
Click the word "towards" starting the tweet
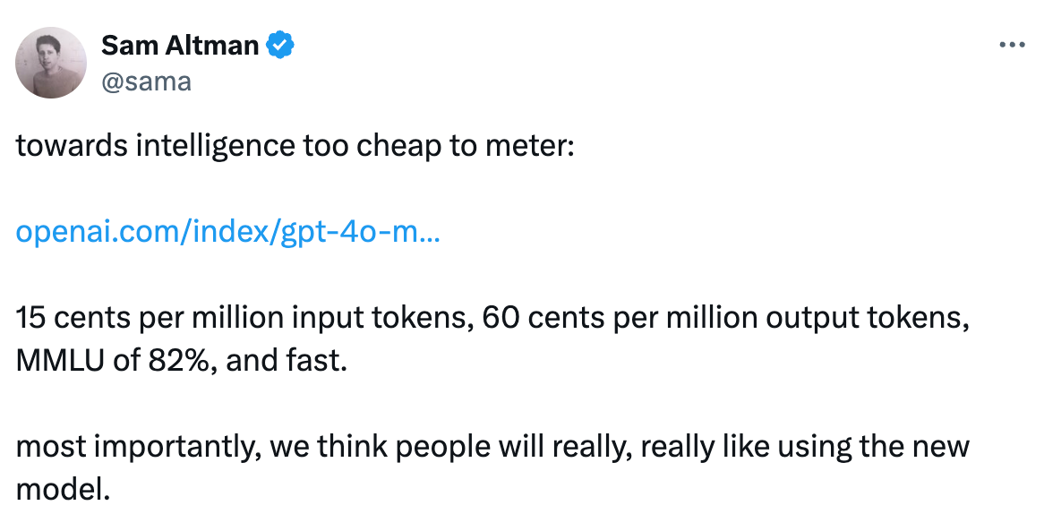tap(72, 146)
